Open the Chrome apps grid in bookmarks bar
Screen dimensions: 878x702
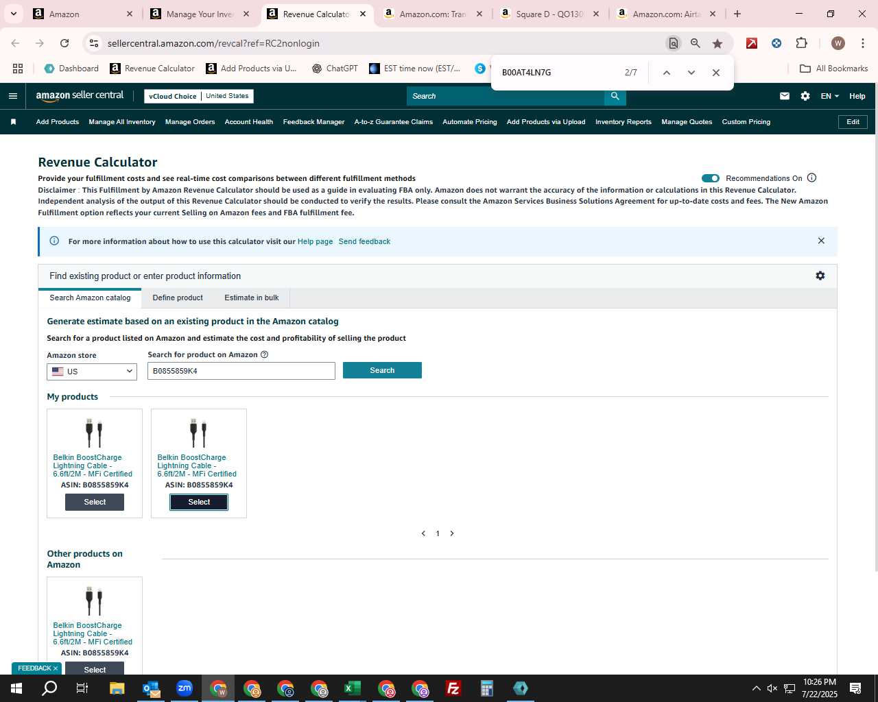tap(18, 69)
